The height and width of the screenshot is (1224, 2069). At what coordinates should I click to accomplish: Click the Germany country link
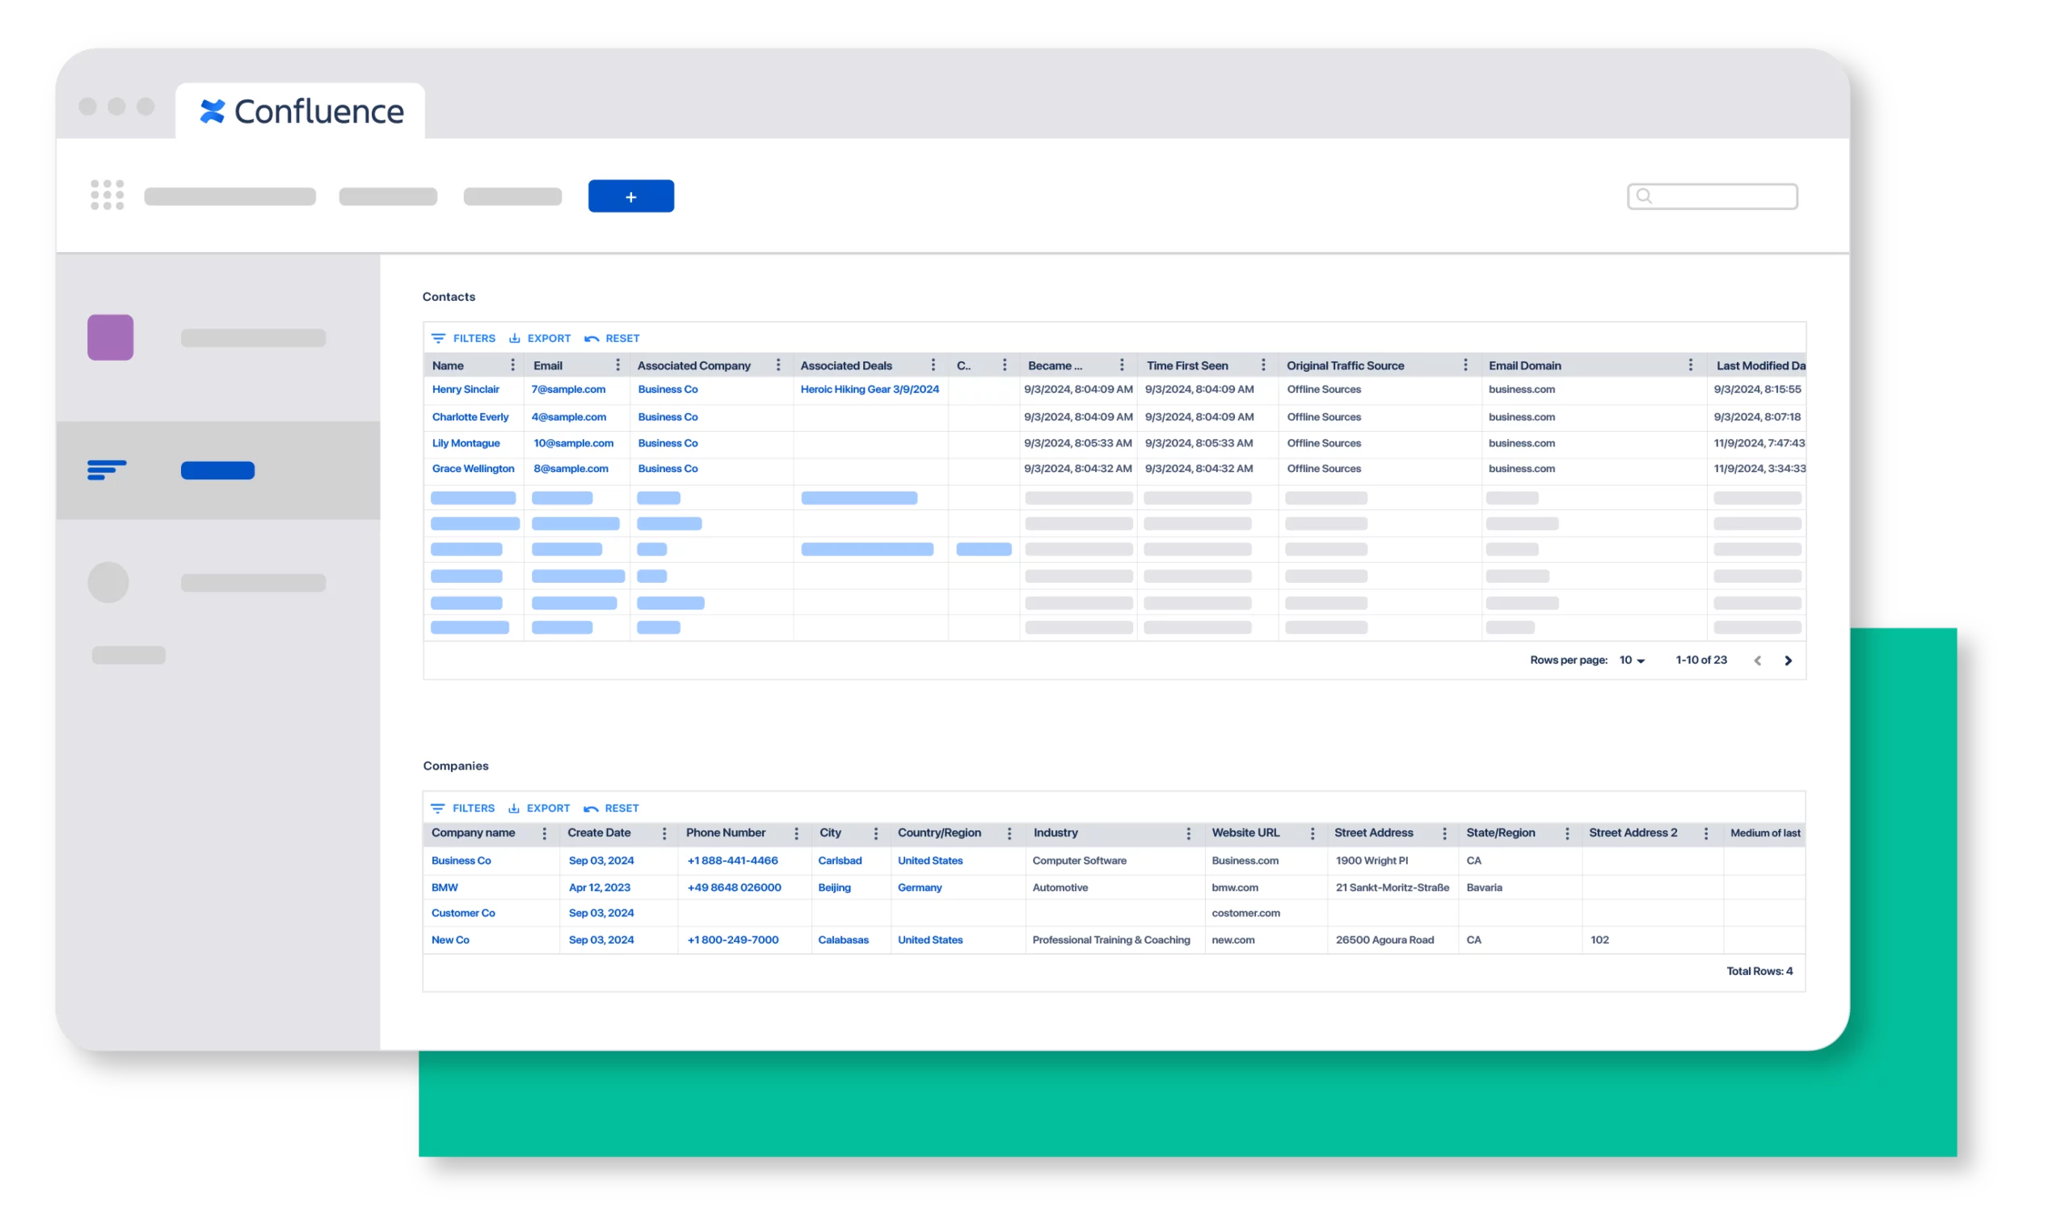(x=920, y=888)
